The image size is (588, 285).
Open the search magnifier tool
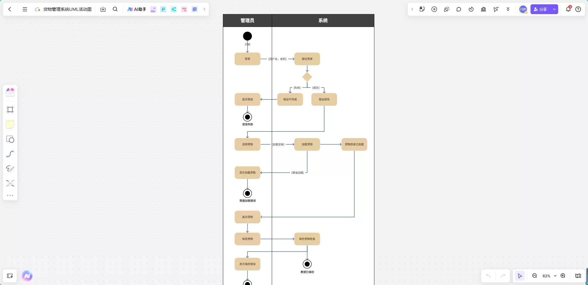point(115,9)
